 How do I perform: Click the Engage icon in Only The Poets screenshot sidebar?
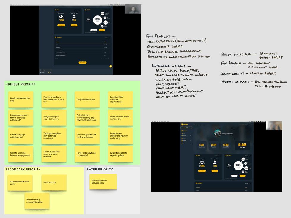182,136
